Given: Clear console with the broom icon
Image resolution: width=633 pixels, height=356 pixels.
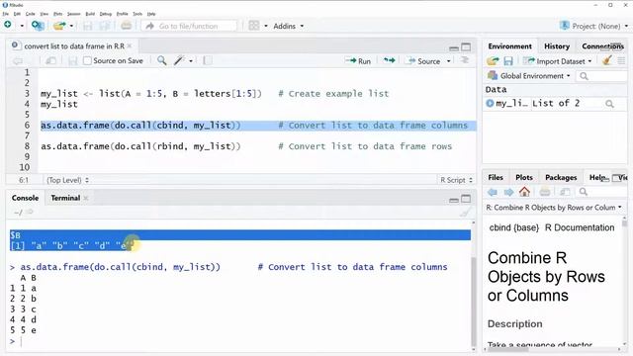Looking at the screenshot, I should coord(466,213).
